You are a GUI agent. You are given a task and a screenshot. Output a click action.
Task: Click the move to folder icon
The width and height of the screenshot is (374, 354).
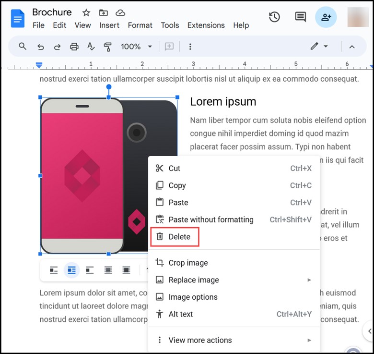click(x=103, y=12)
